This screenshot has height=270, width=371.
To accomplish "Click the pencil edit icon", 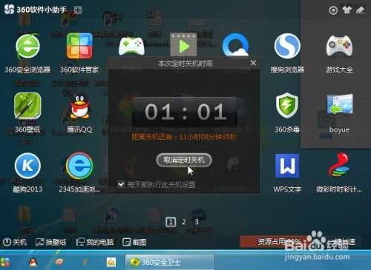I will tap(360, 10).
